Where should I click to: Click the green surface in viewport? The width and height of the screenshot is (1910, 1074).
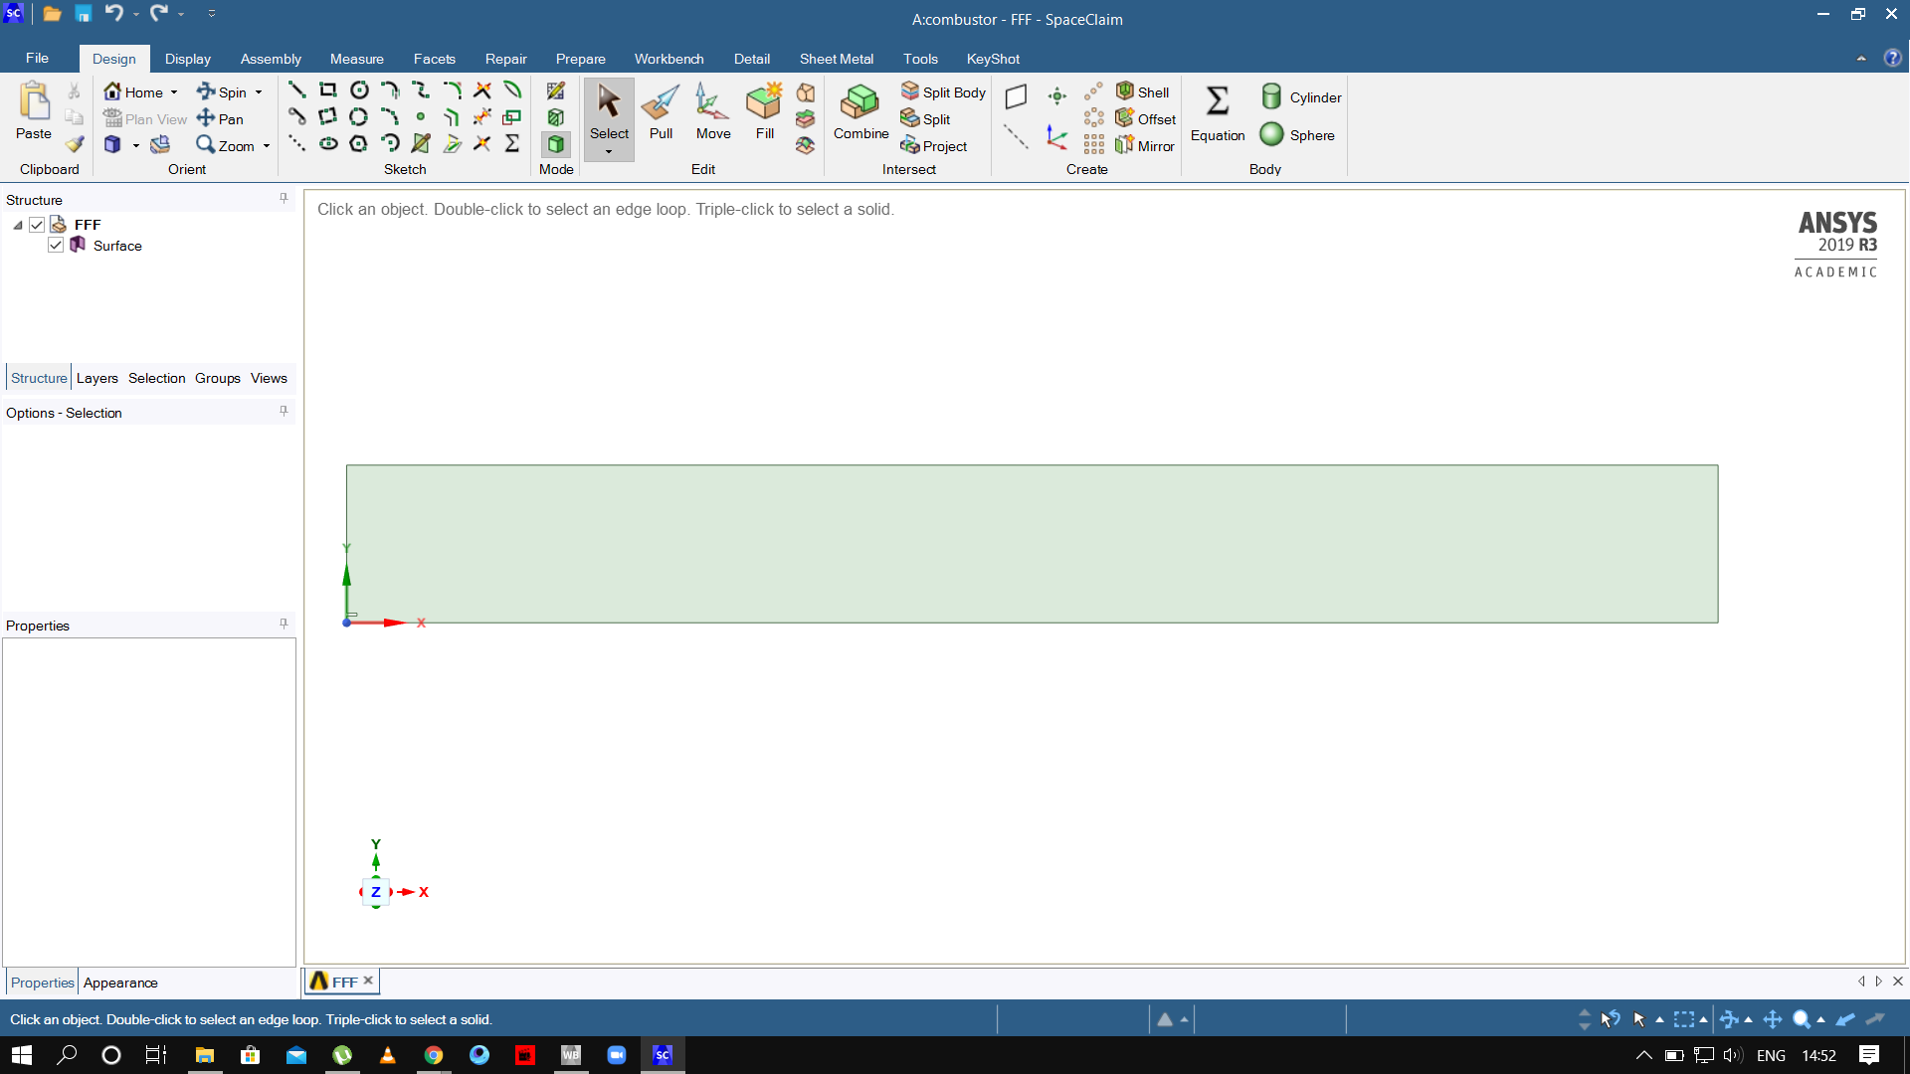tap(1032, 544)
